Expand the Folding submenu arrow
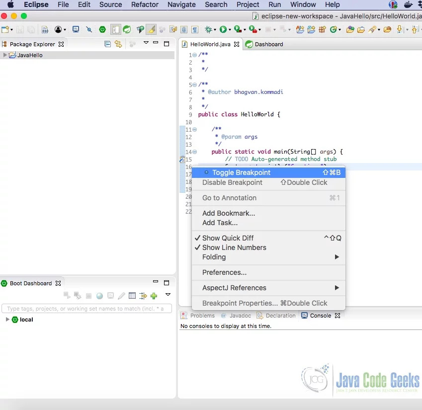This screenshot has width=422, height=410. [337, 257]
